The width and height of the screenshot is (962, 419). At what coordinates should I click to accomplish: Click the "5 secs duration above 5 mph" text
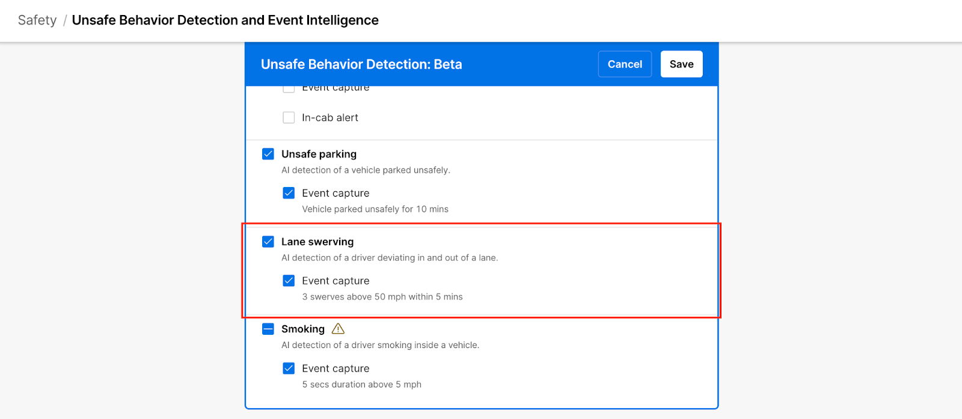(x=361, y=385)
